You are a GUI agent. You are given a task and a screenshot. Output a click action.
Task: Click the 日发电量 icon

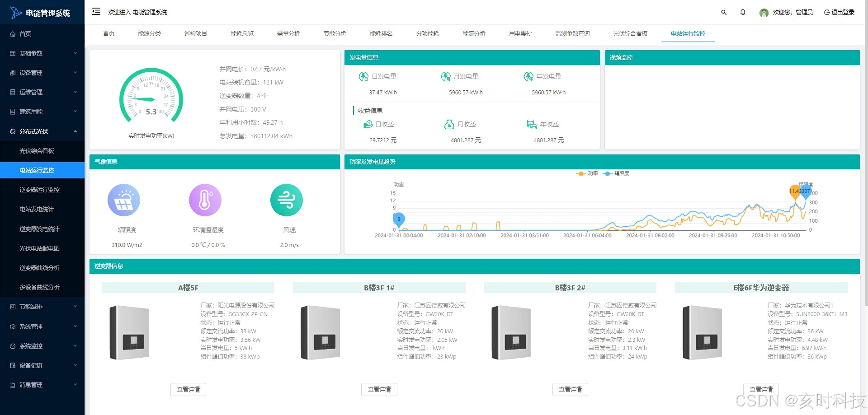tap(363, 76)
